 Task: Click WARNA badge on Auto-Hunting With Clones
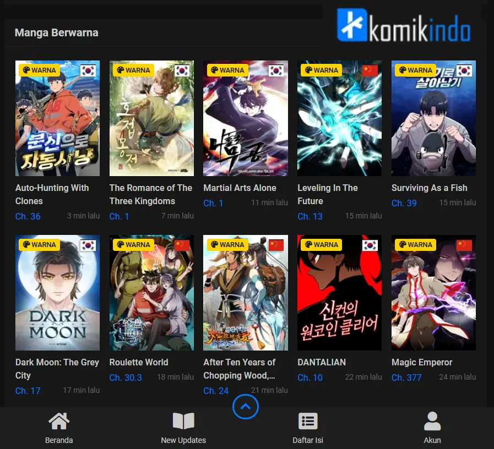(x=39, y=70)
